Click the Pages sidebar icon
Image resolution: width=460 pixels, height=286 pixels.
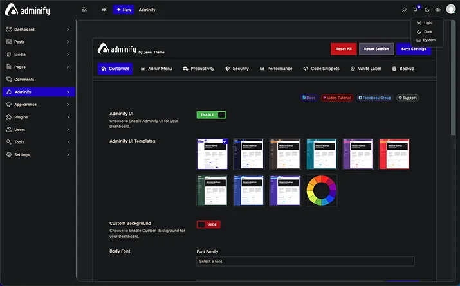coord(9,67)
